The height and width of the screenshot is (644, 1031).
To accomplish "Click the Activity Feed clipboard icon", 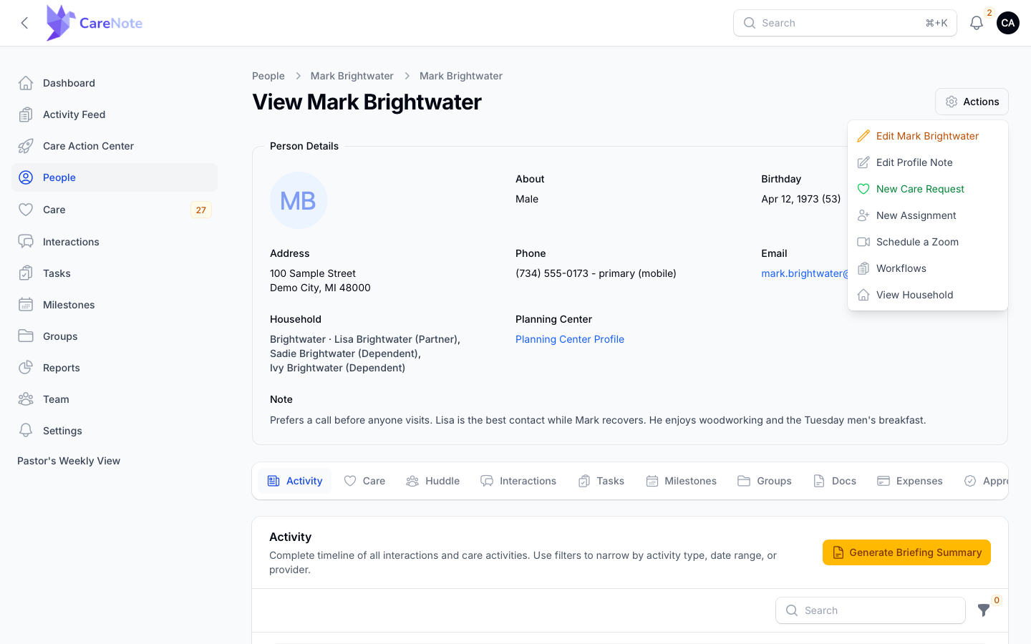I will click(26, 114).
